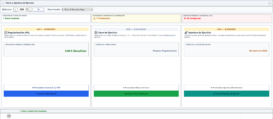Click the warning icon beside 11 Pendiente(s)
This screenshot has width=273, height=119.
[94, 18]
